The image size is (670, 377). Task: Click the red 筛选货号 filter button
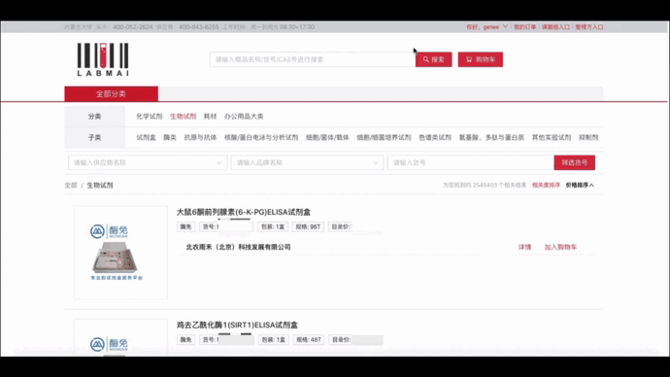pyautogui.click(x=574, y=163)
